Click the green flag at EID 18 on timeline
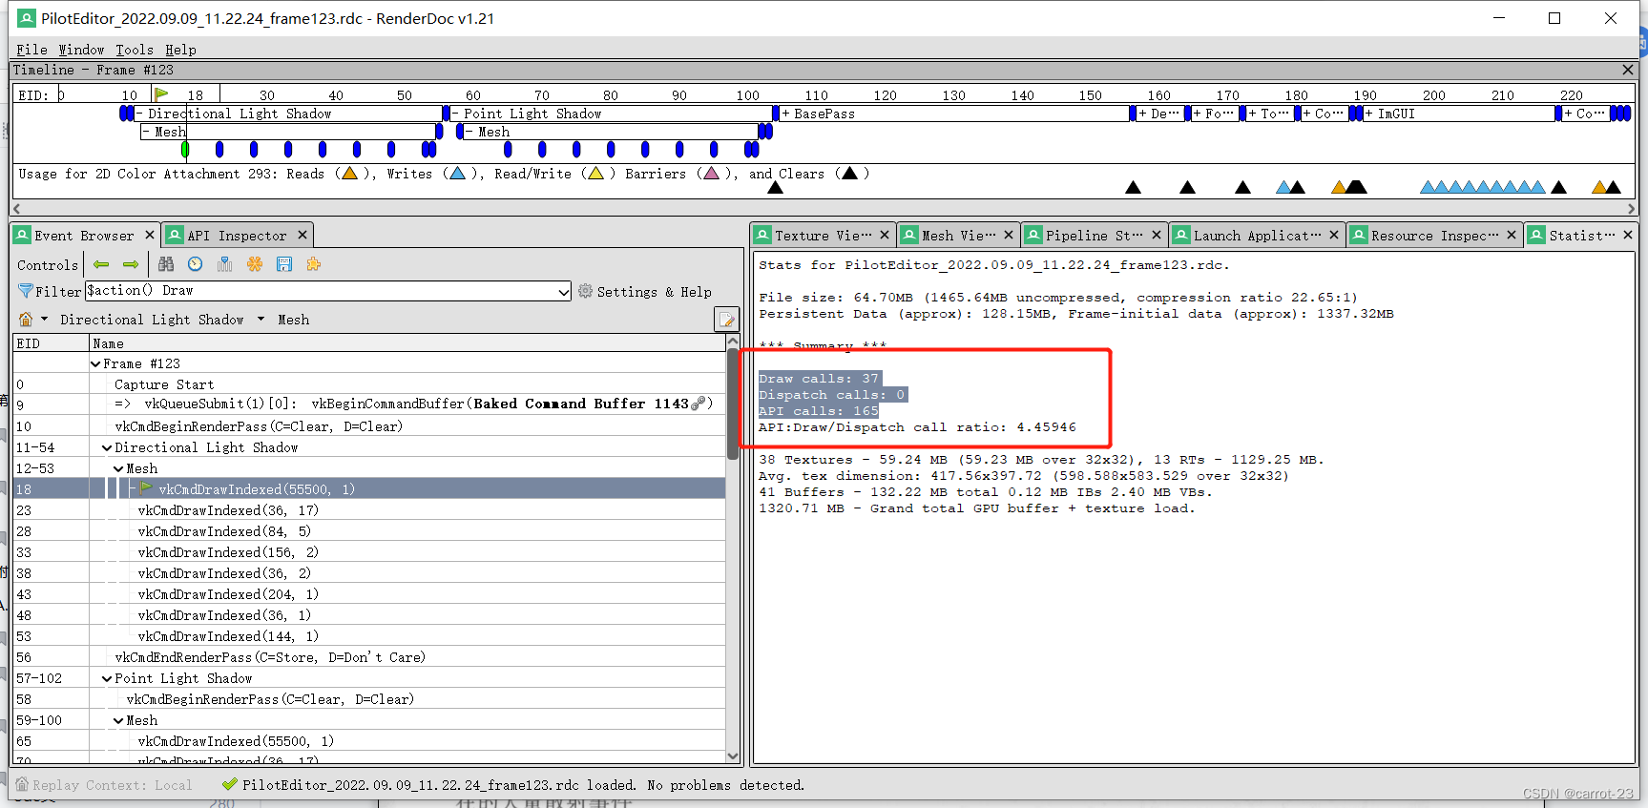 (161, 93)
